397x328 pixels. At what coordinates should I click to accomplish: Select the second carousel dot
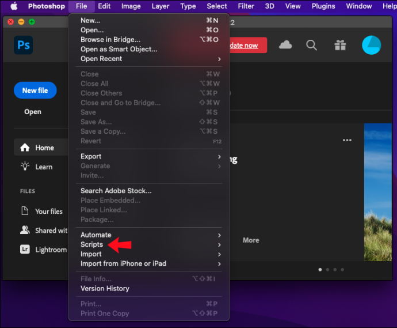327,270
